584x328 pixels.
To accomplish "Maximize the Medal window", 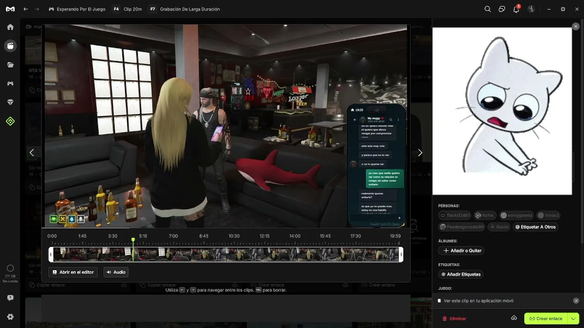I will tap(563, 9).
